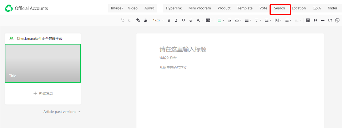Insert a code block with the code icon
The height and width of the screenshot is (130, 343).
(330, 20)
